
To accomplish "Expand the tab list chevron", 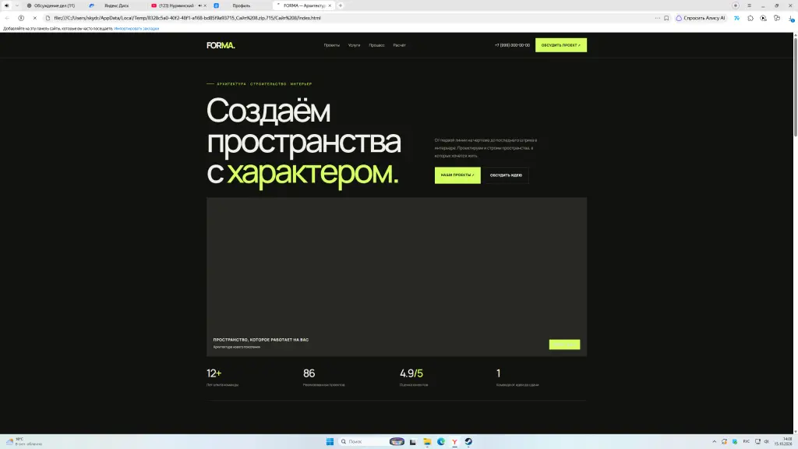I will (x=17, y=5).
